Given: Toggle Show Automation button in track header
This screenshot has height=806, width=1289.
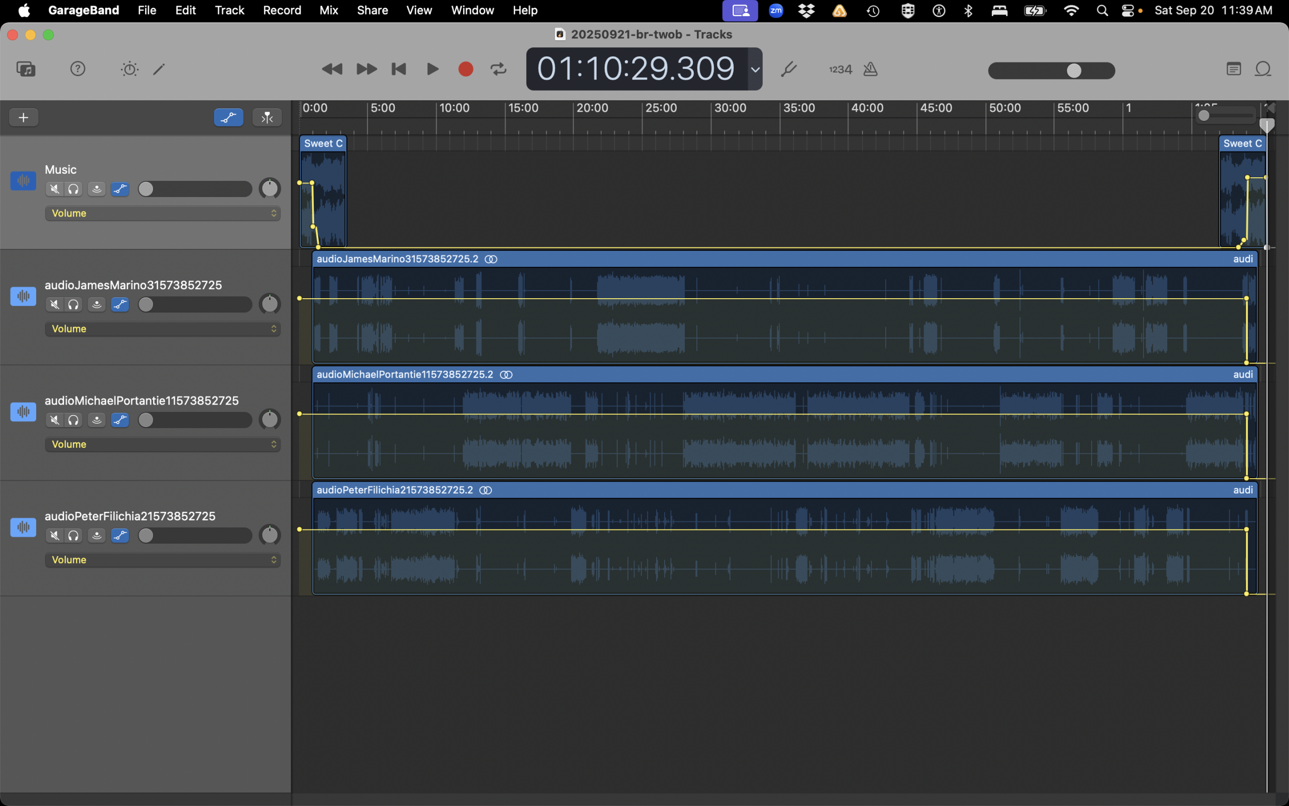Looking at the screenshot, I should click(229, 117).
